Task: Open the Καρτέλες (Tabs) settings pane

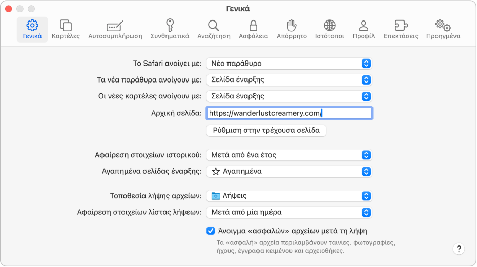Action: (x=66, y=29)
